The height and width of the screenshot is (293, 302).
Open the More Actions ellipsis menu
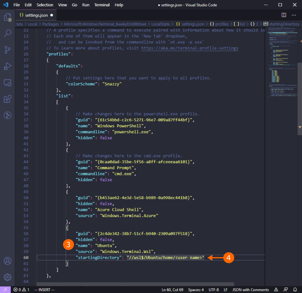294,15
